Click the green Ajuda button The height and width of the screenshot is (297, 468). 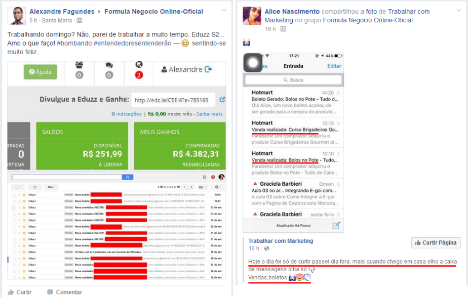coord(41,72)
